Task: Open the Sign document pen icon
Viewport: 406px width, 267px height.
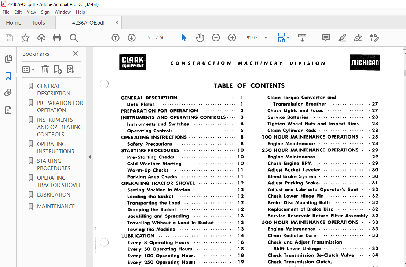Action: point(358,38)
